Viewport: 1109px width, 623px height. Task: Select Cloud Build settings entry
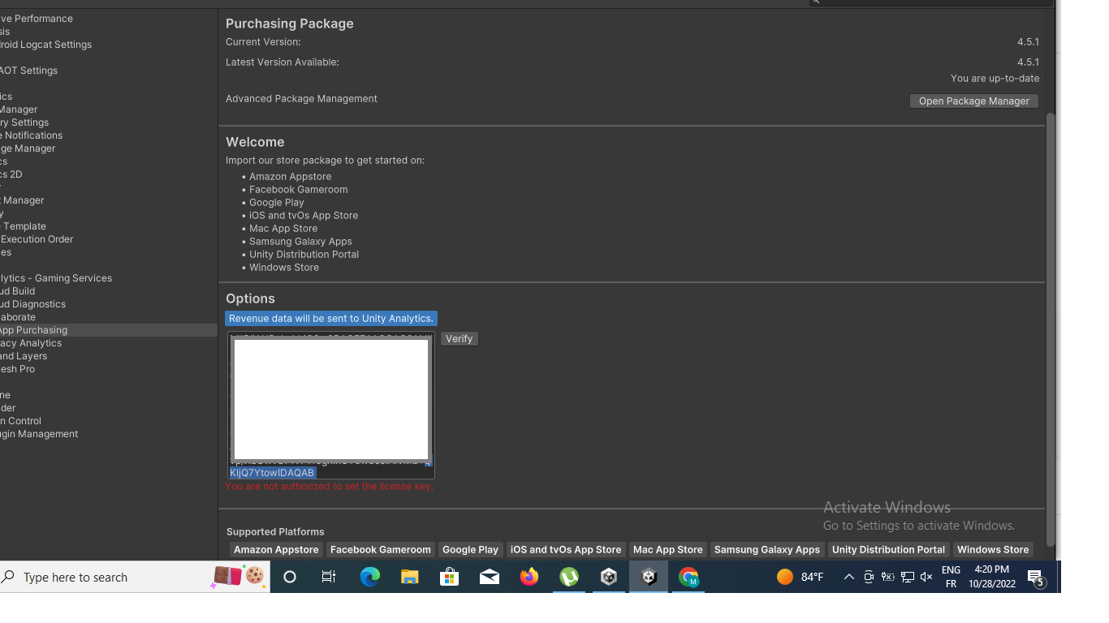(17, 291)
